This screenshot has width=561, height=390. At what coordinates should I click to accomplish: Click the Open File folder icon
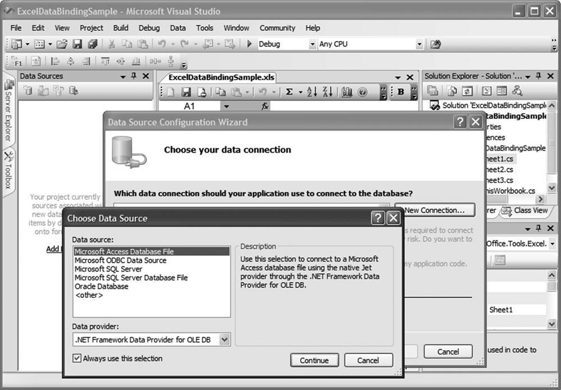62,44
